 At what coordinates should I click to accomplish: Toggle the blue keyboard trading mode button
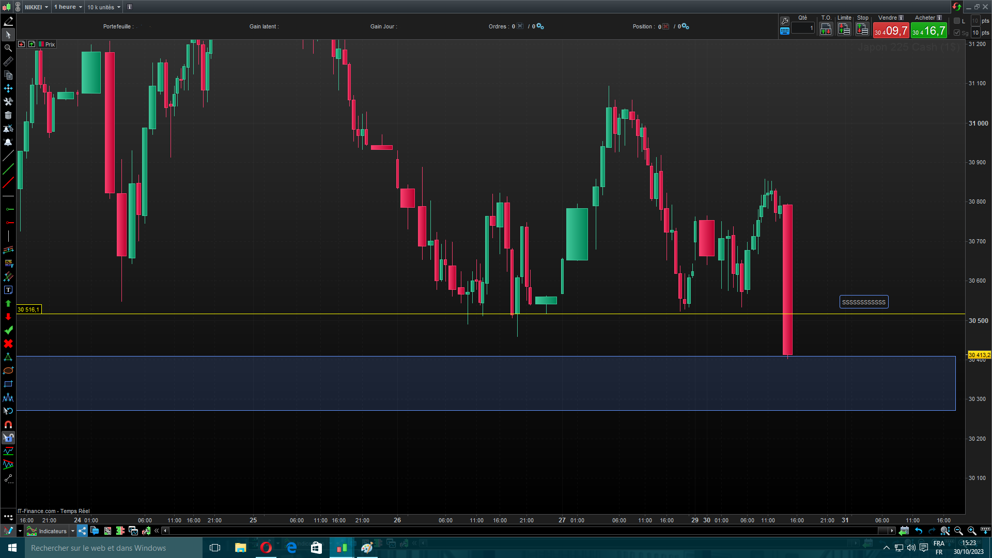tap(785, 31)
